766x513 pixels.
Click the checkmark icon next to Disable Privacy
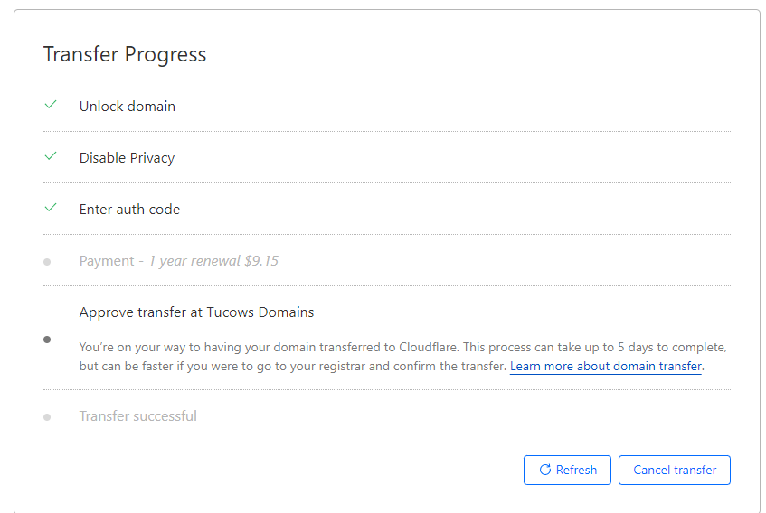(51, 156)
